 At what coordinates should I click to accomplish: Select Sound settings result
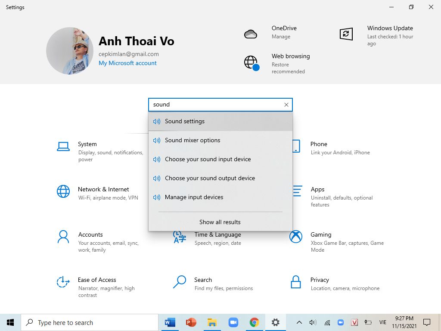[220, 121]
